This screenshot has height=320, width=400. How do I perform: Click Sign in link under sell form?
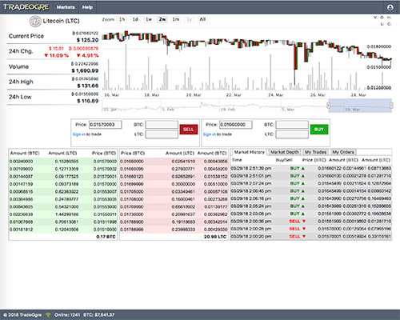(79, 134)
